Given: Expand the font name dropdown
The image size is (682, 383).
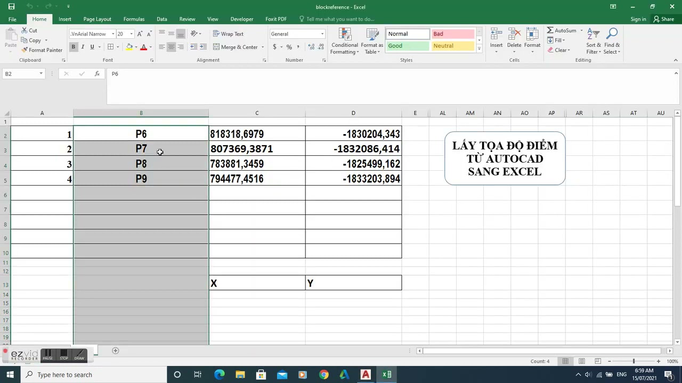Looking at the screenshot, I should 113,34.
